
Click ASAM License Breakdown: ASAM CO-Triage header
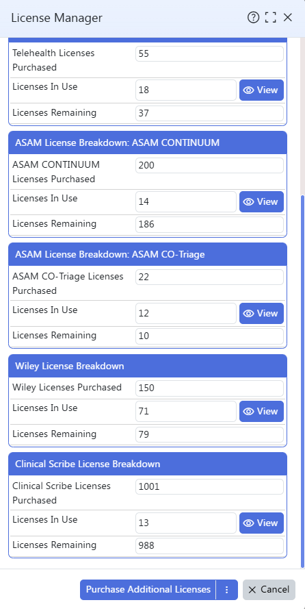pos(148,254)
